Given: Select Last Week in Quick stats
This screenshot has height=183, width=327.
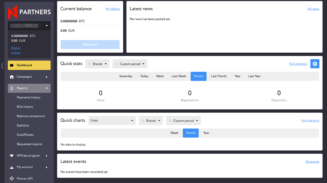Looking at the screenshot, I should click(179, 76).
